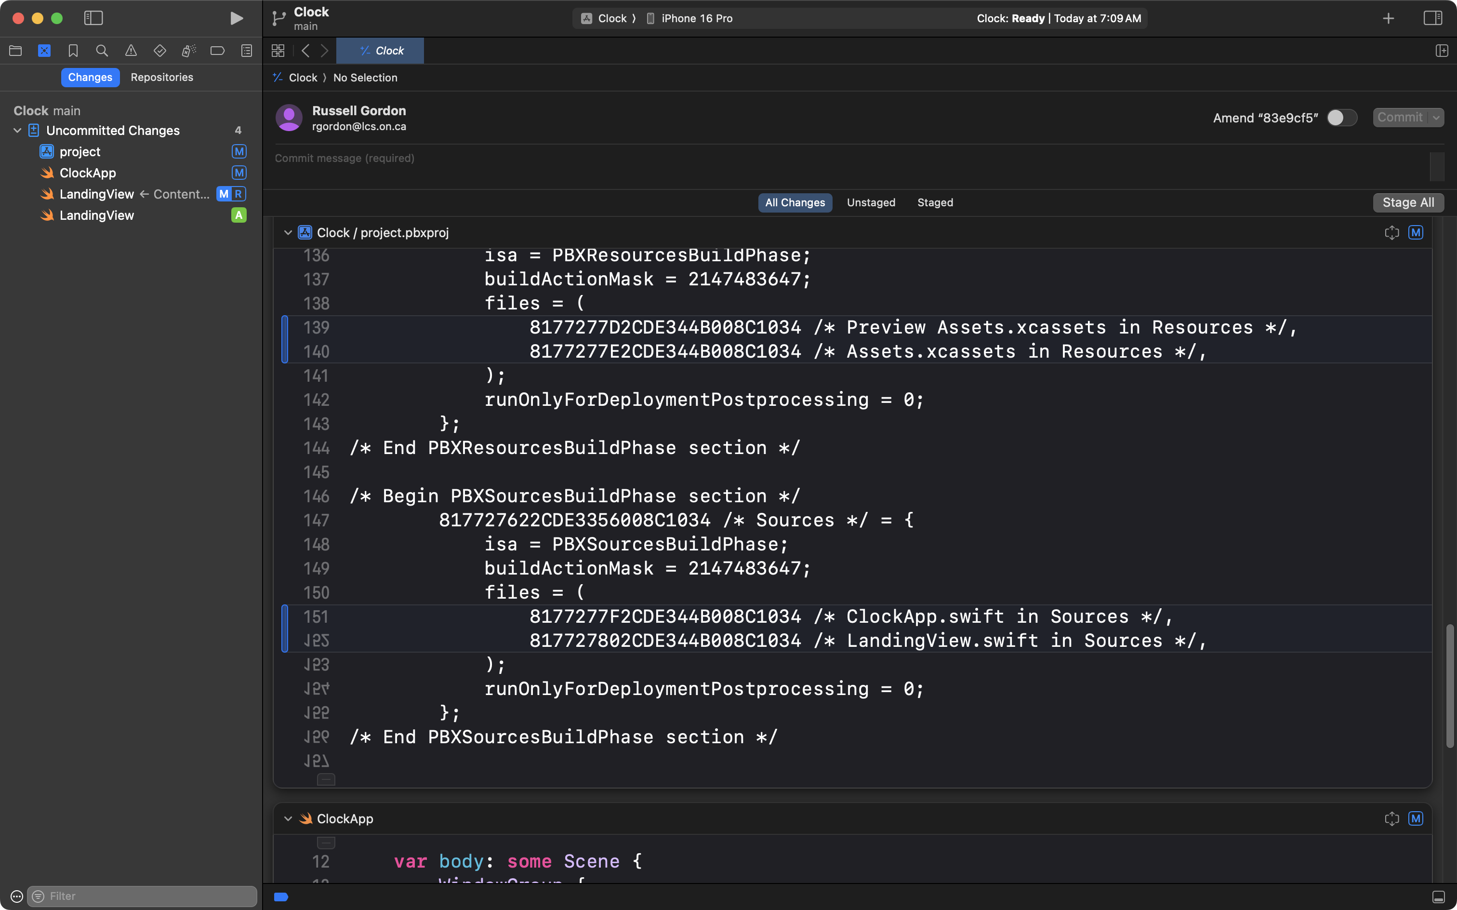
Task: Hide the navigator sidebar panel
Action: (x=93, y=18)
